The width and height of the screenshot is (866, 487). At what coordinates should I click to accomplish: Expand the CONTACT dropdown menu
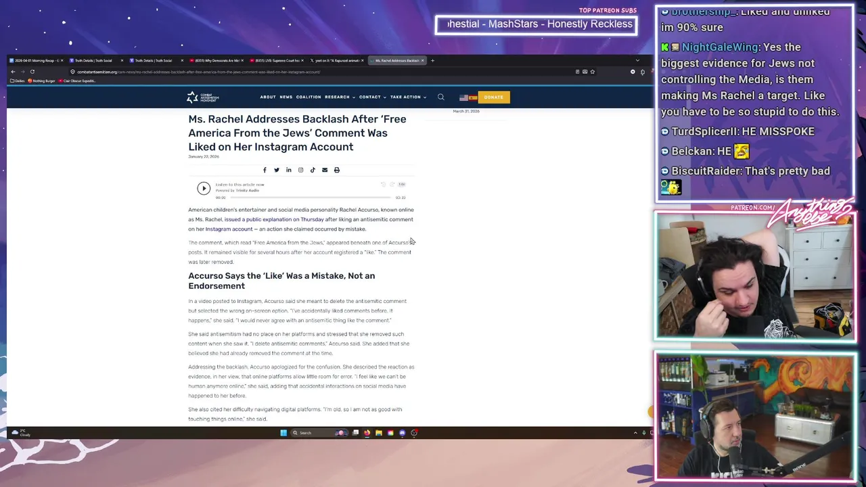coord(372,97)
